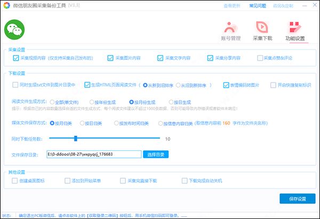The height and width of the screenshot is (219, 320).
Task: Click the 选择目录 button
Action: (156, 154)
